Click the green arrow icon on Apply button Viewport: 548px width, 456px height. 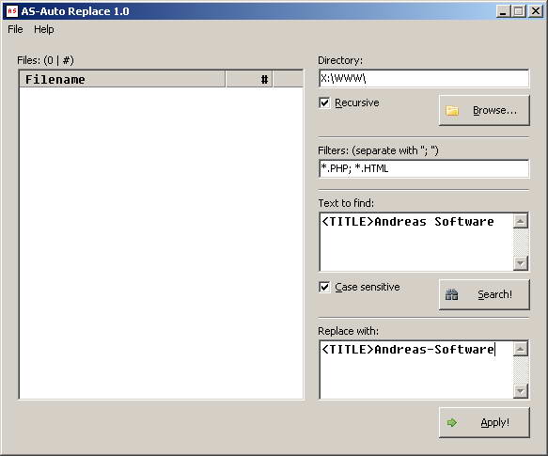[451, 422]
